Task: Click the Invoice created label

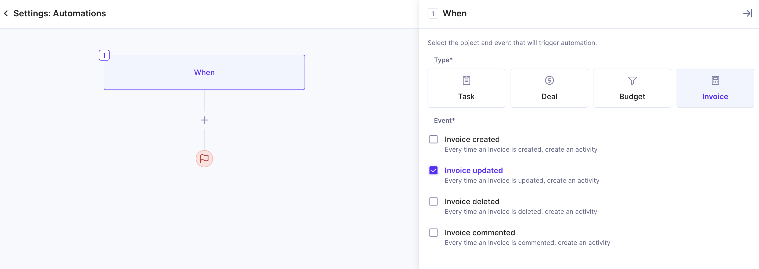Action: click(472, 139)
